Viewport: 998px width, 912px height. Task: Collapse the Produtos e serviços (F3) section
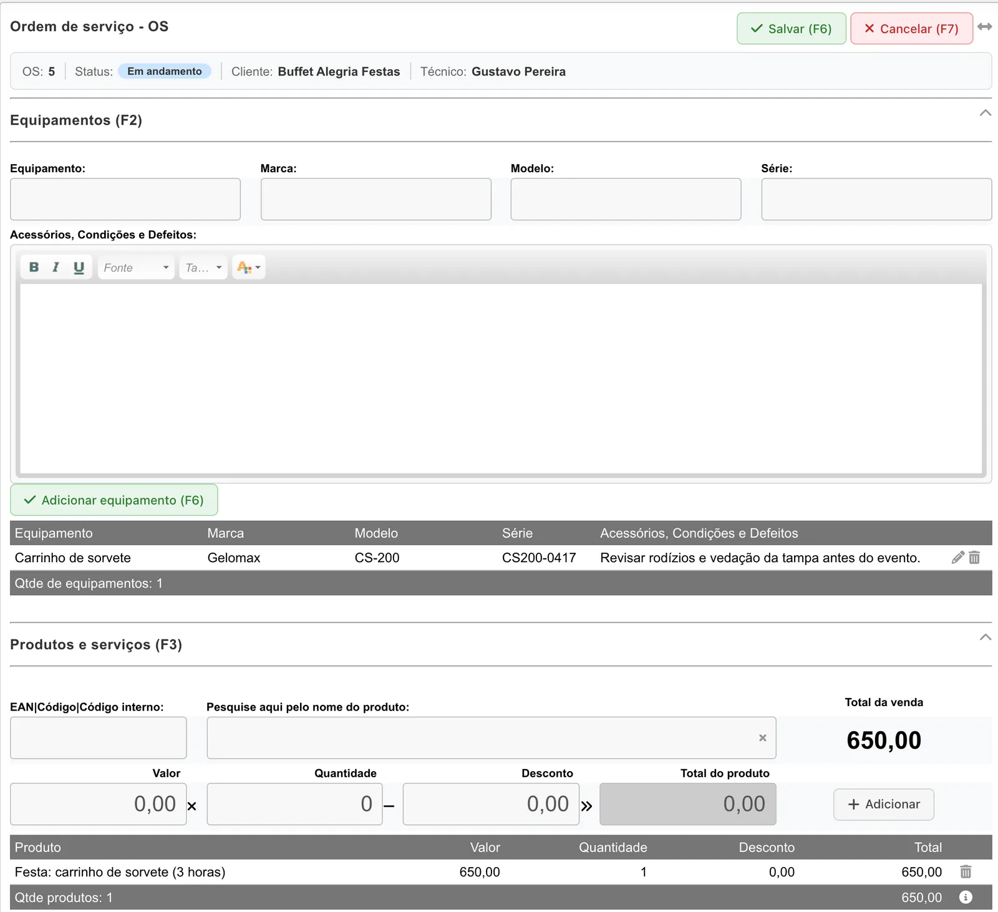tap(985, 637)
